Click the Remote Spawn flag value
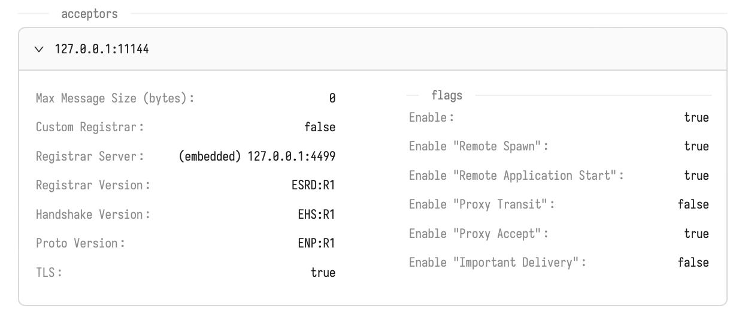745x320 pixels. pyautogui.click(x=696, y=146)
